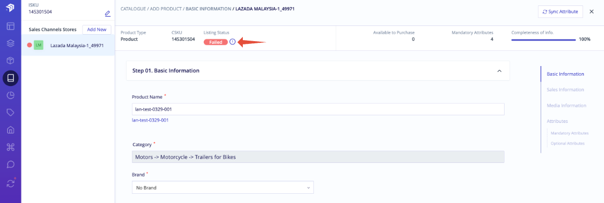Click the Add New store button

click(97, 30)
